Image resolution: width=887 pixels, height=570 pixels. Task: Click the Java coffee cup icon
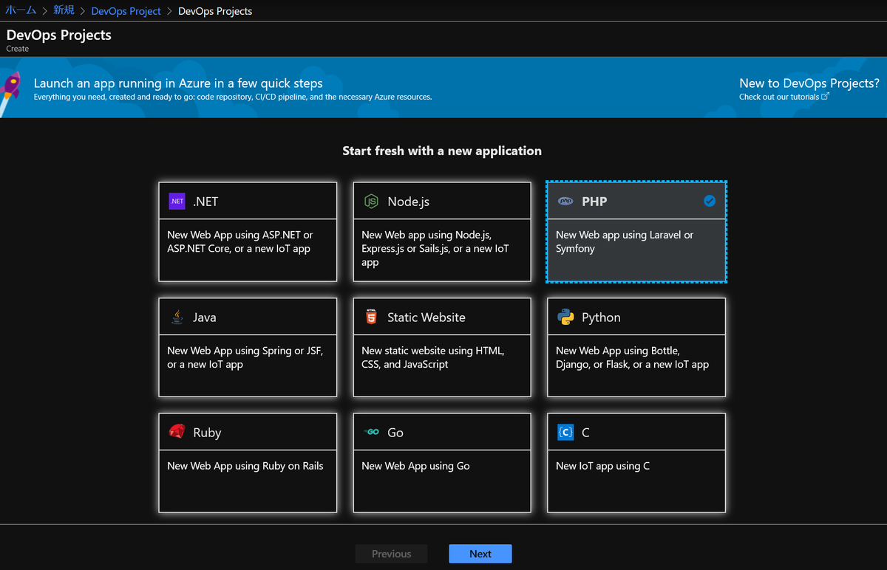coord(177,317)
